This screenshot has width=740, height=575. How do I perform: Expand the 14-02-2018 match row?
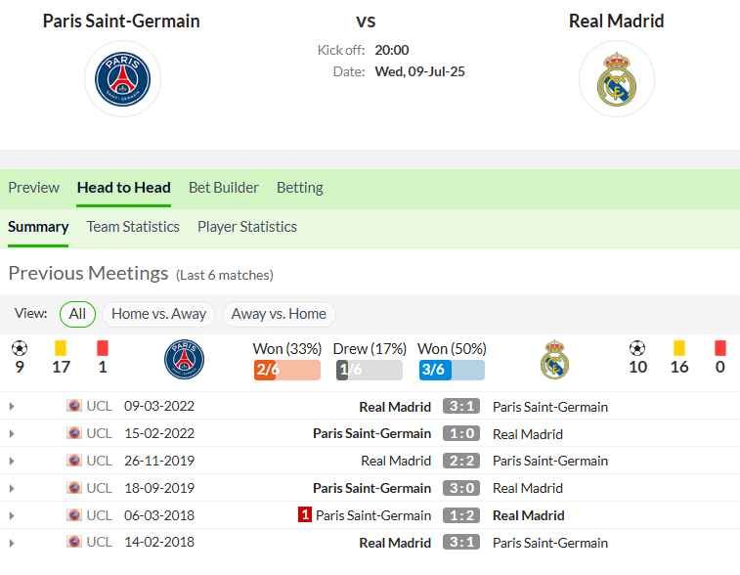click(x=12, y=543)
